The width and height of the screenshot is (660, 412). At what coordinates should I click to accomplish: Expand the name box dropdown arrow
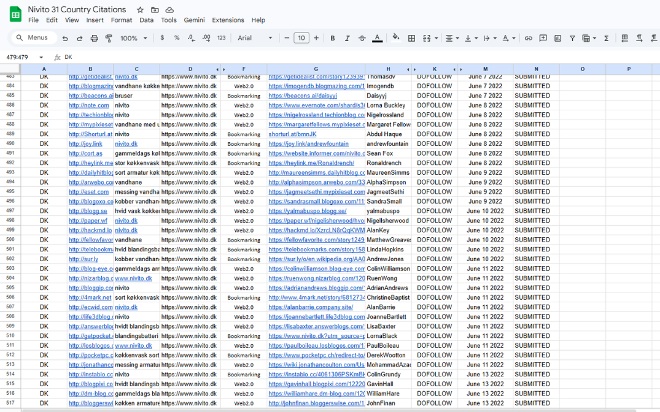(x=41, y=57)
